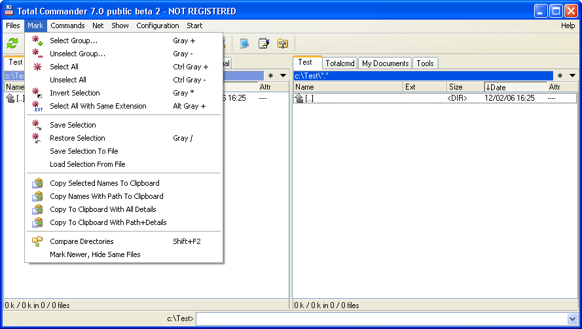Click the up-arrow parent folder icon in left panel
This screenshot has width=582, height=329.
[10, 98]
